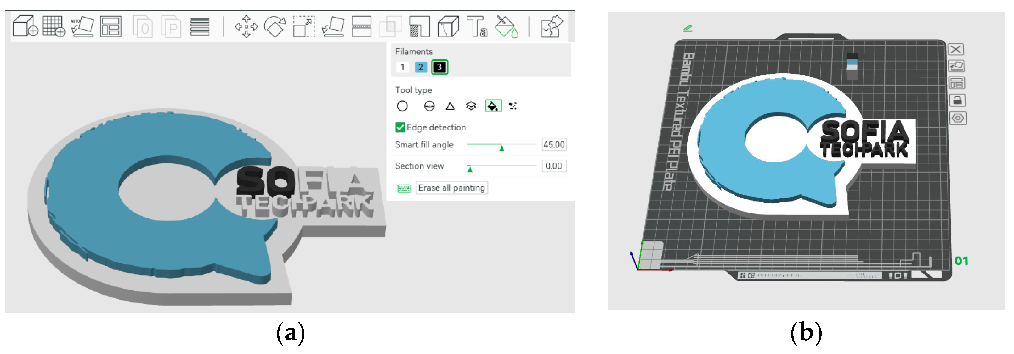1014x354 pixels.
Task: Select filament 3 black swatch
Action: (439, 67)
